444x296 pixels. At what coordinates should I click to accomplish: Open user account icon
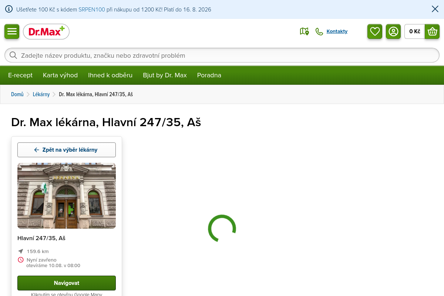pos(393,31)
